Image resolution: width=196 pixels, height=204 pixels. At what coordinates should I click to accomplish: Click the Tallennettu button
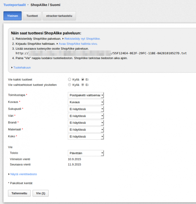click(19, 193)
